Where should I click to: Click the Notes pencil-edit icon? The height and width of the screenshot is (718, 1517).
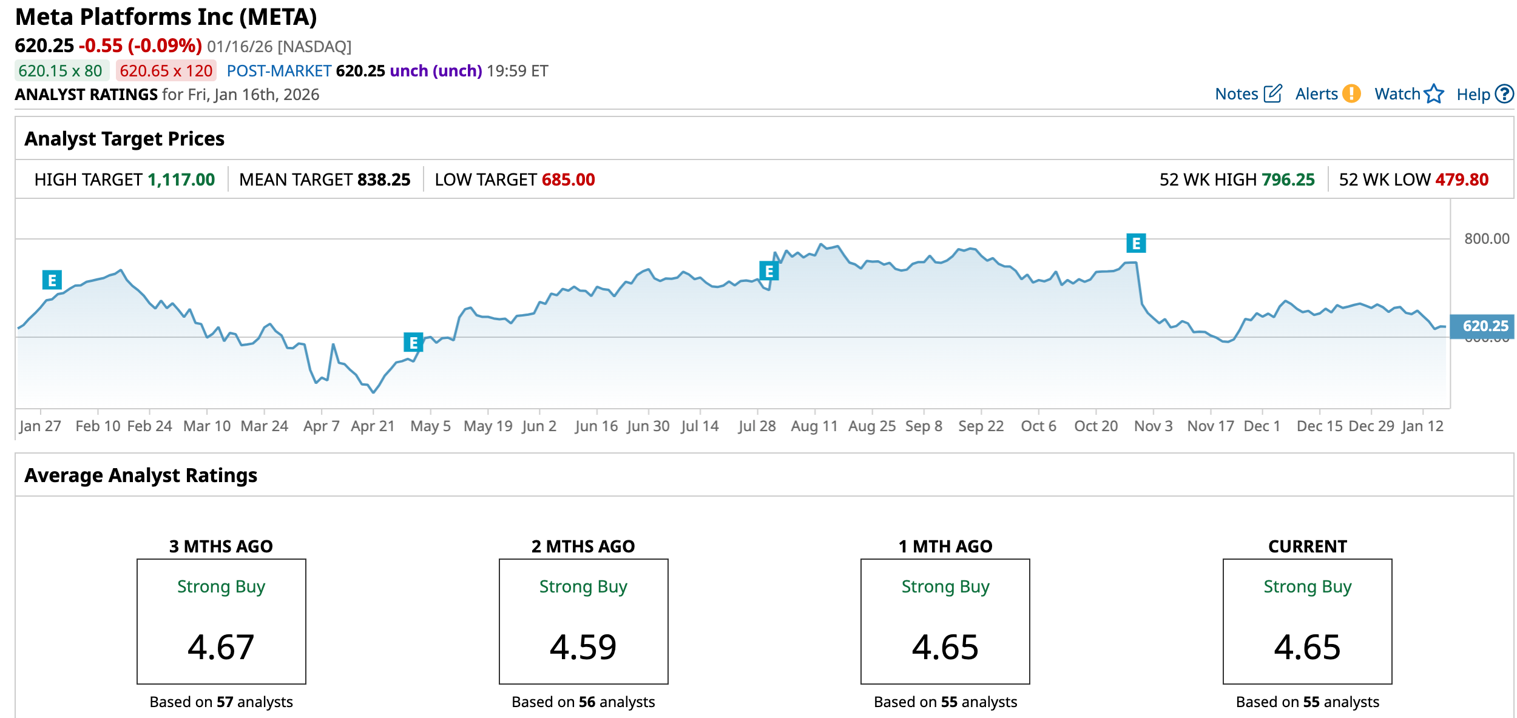tap(1272, 93)
